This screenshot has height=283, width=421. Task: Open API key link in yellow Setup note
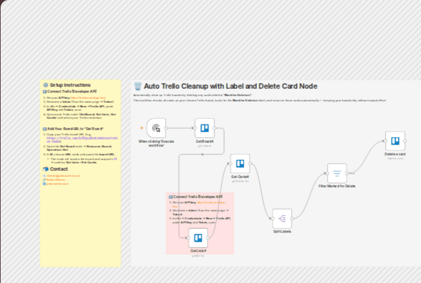click(88, 98)
